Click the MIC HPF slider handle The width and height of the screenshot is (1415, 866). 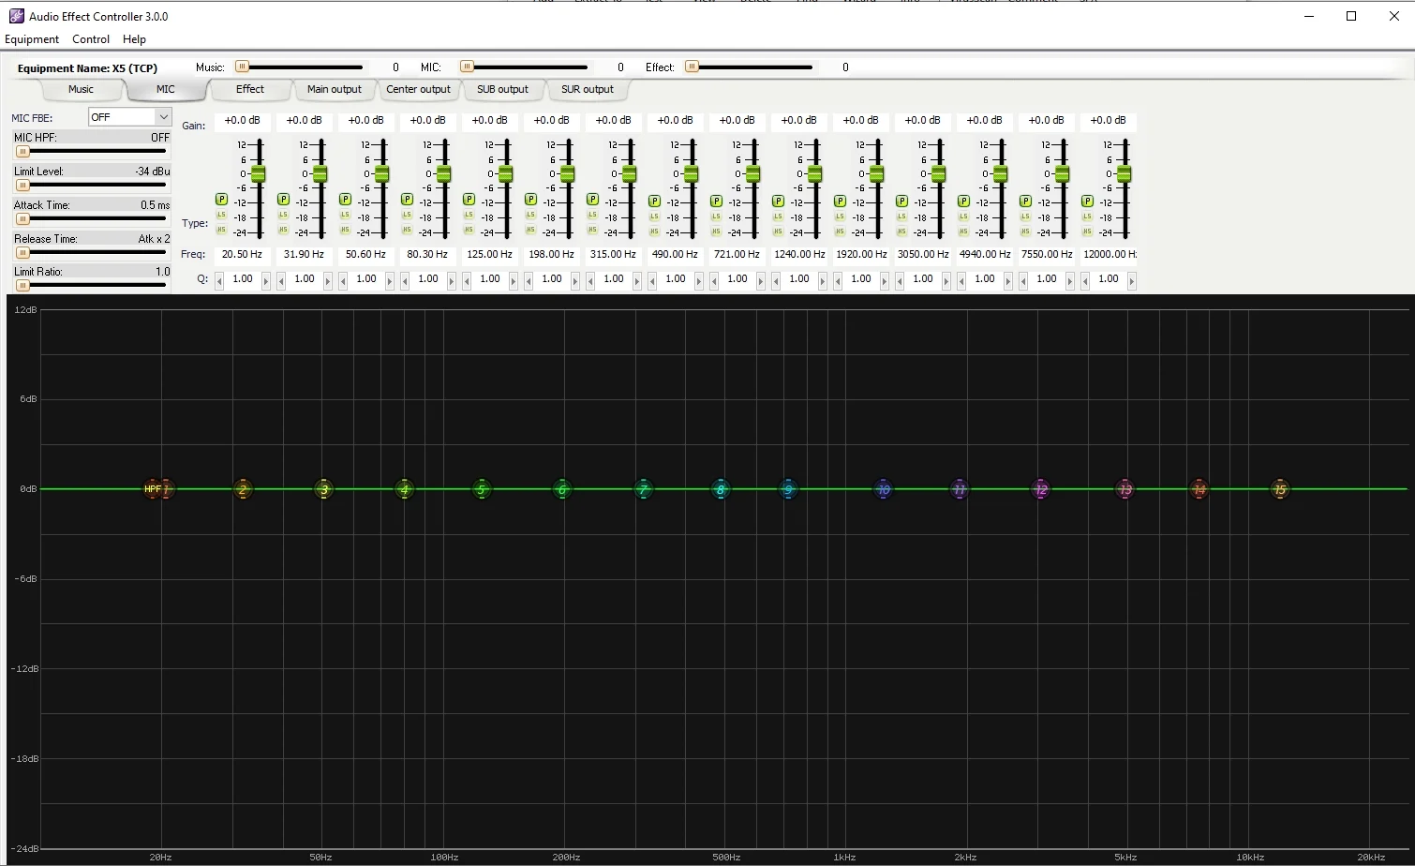tap(22, 152)
